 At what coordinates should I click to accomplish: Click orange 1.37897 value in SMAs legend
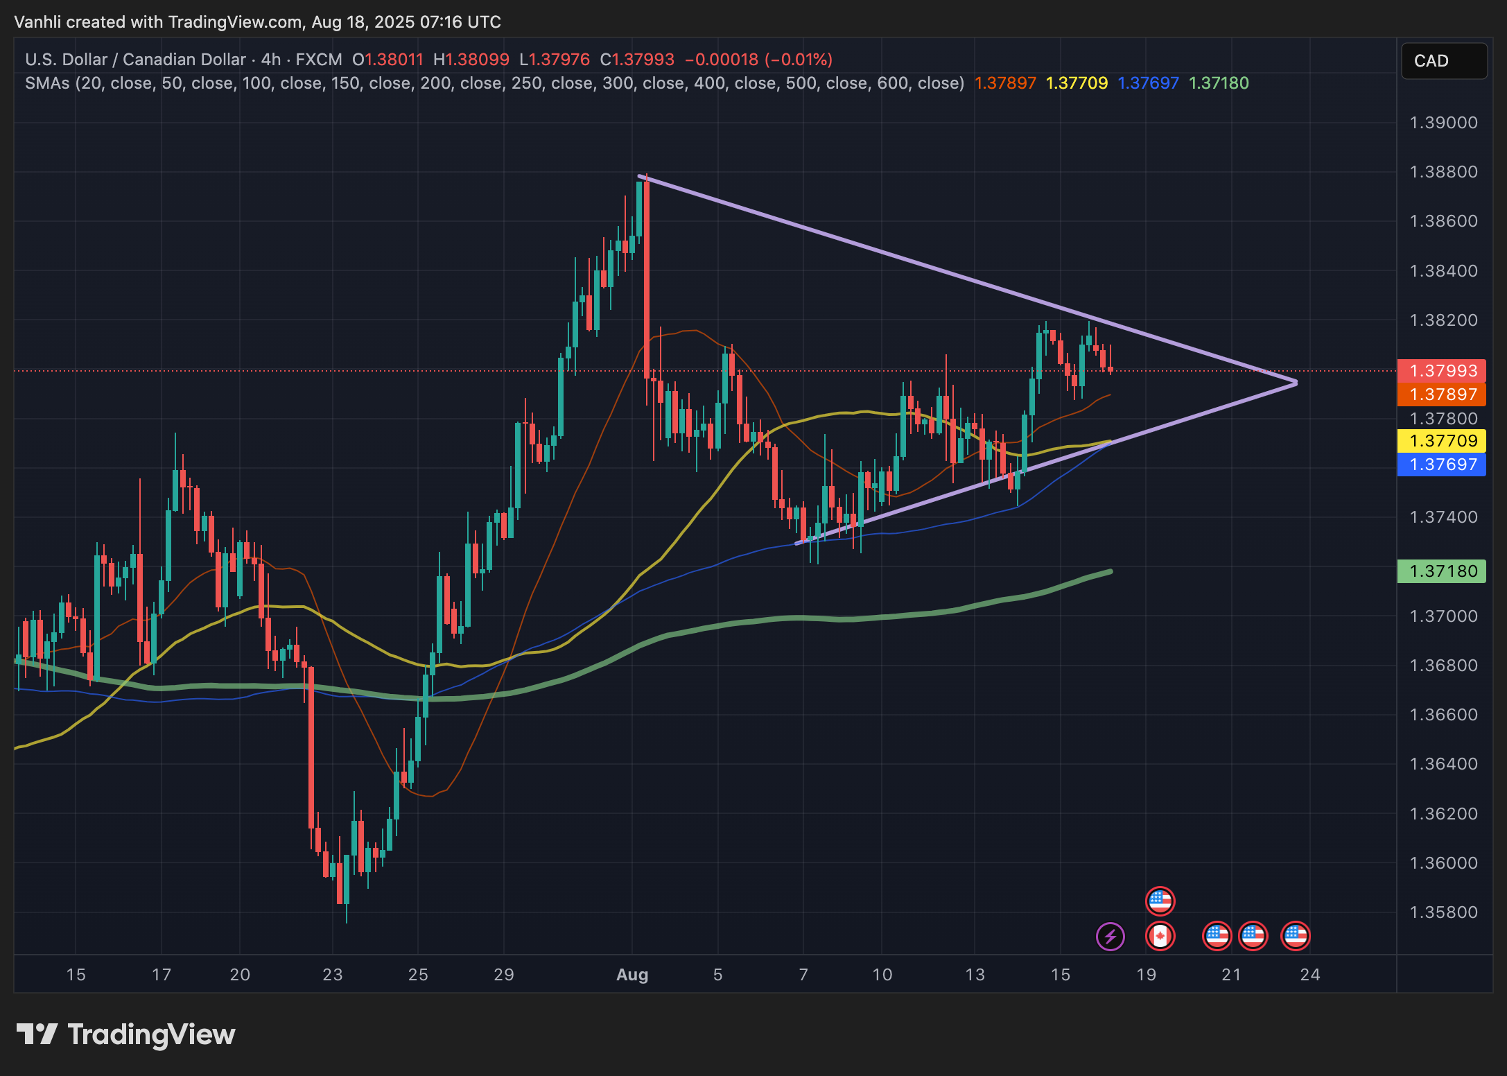(1005, 83)
